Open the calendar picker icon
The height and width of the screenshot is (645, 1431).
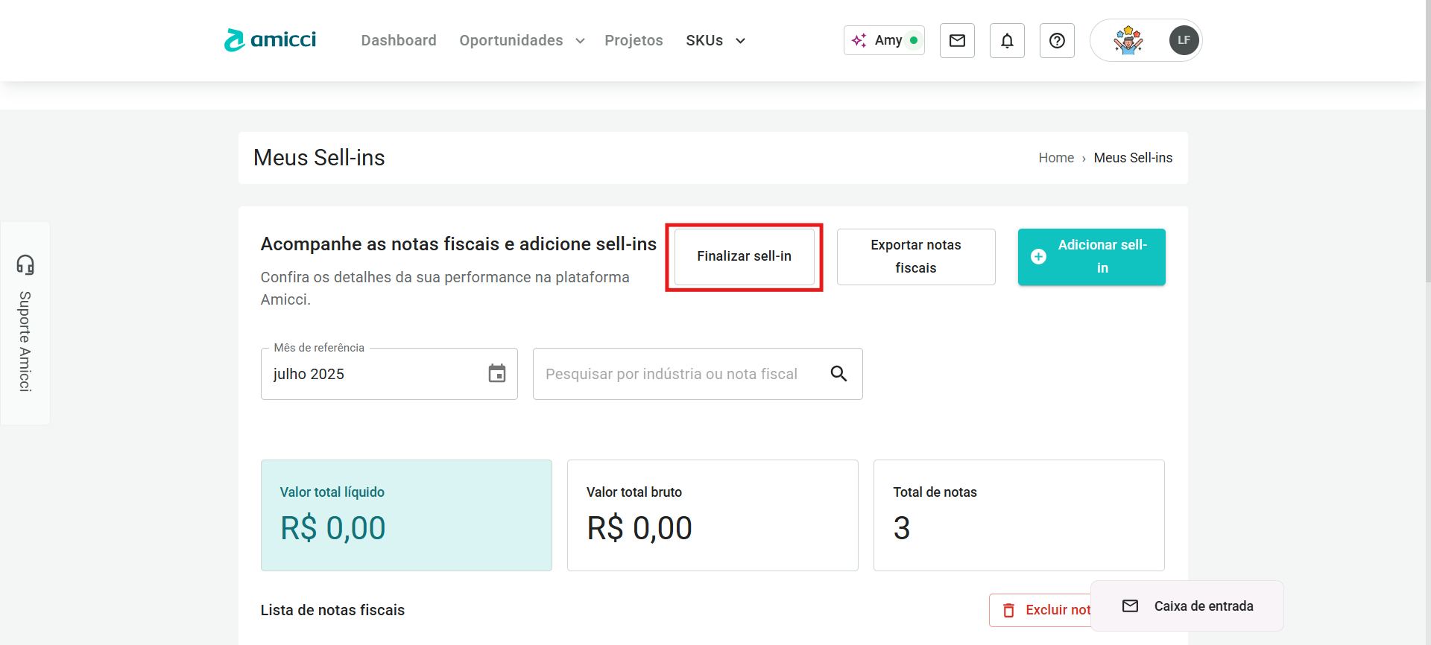497,373
